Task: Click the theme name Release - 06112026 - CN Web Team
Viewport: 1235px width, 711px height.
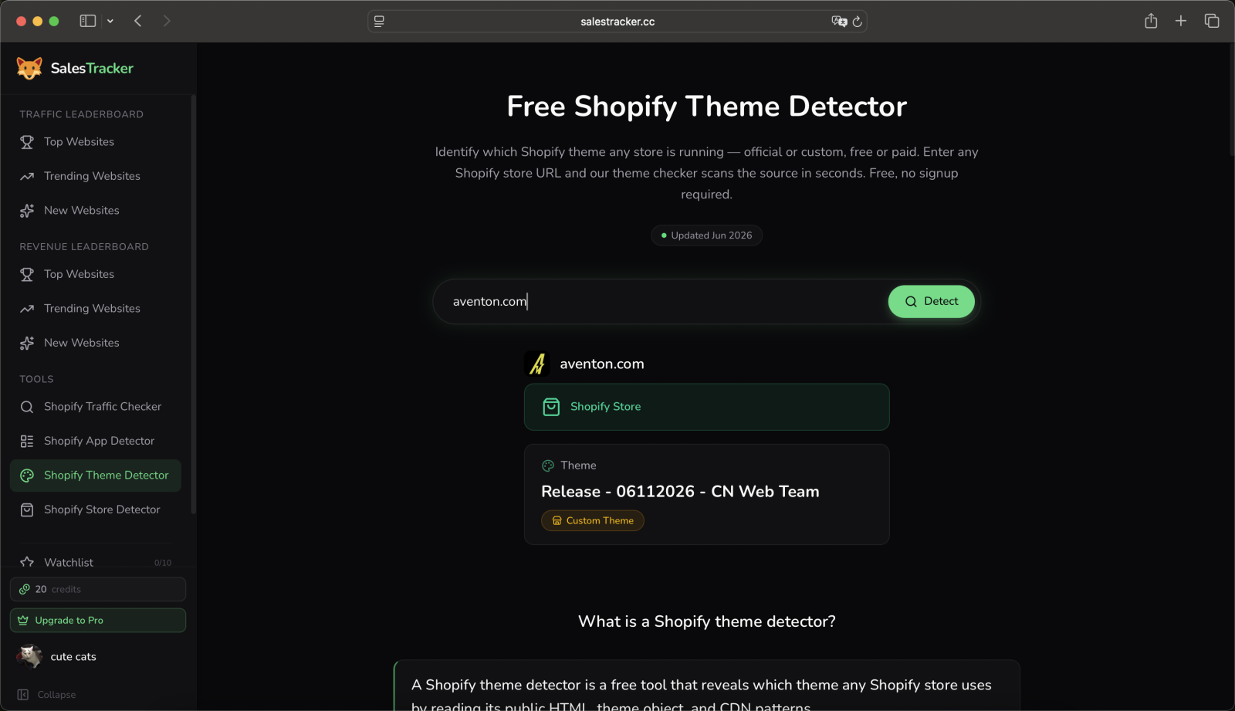Action: coord(680,492)
